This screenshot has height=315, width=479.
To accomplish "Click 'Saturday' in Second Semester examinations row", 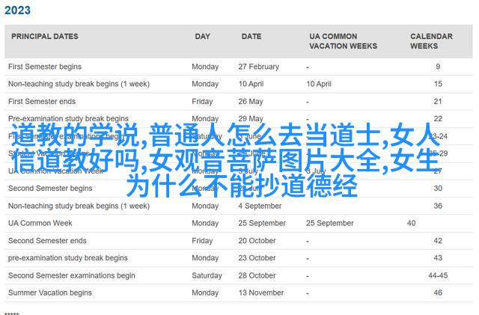I will click(207, 275).
